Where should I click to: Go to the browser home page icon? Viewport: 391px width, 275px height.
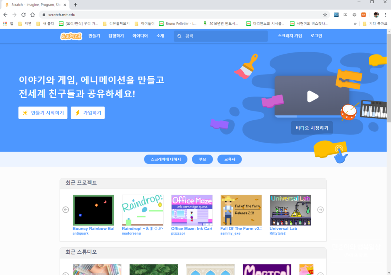pyautogui.click(x=33, y=15)
